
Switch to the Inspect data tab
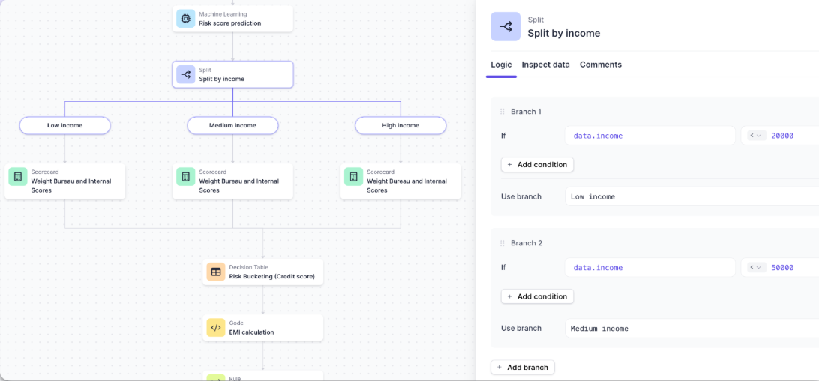tap(545, 64)
